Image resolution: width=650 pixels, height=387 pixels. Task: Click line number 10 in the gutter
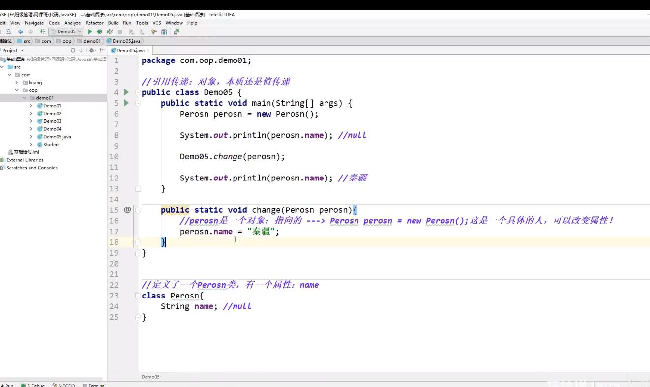114,157
